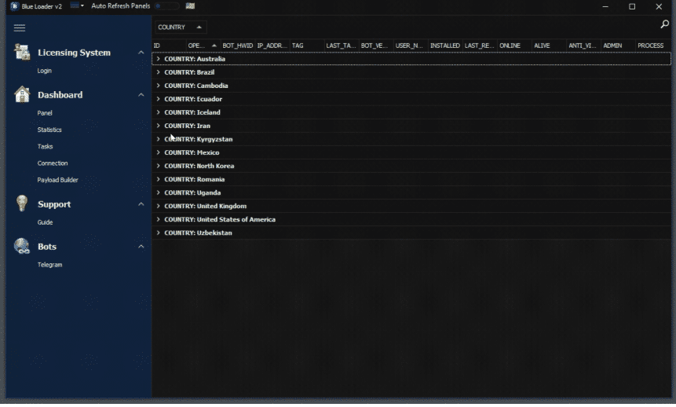Open the Login page
Viewport: 676px width, 407px height.
[45, 71]
